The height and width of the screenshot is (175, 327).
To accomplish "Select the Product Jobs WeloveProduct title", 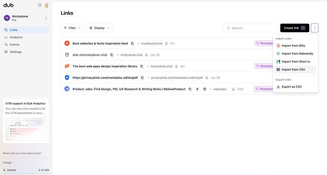I will click(129, 89).
